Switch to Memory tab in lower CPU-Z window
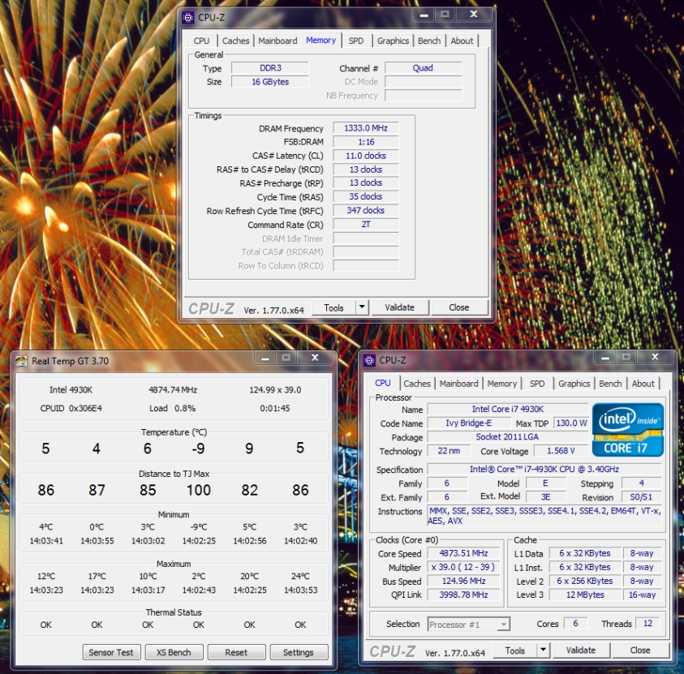Screen dimensions: 684x674 [501, 384]
